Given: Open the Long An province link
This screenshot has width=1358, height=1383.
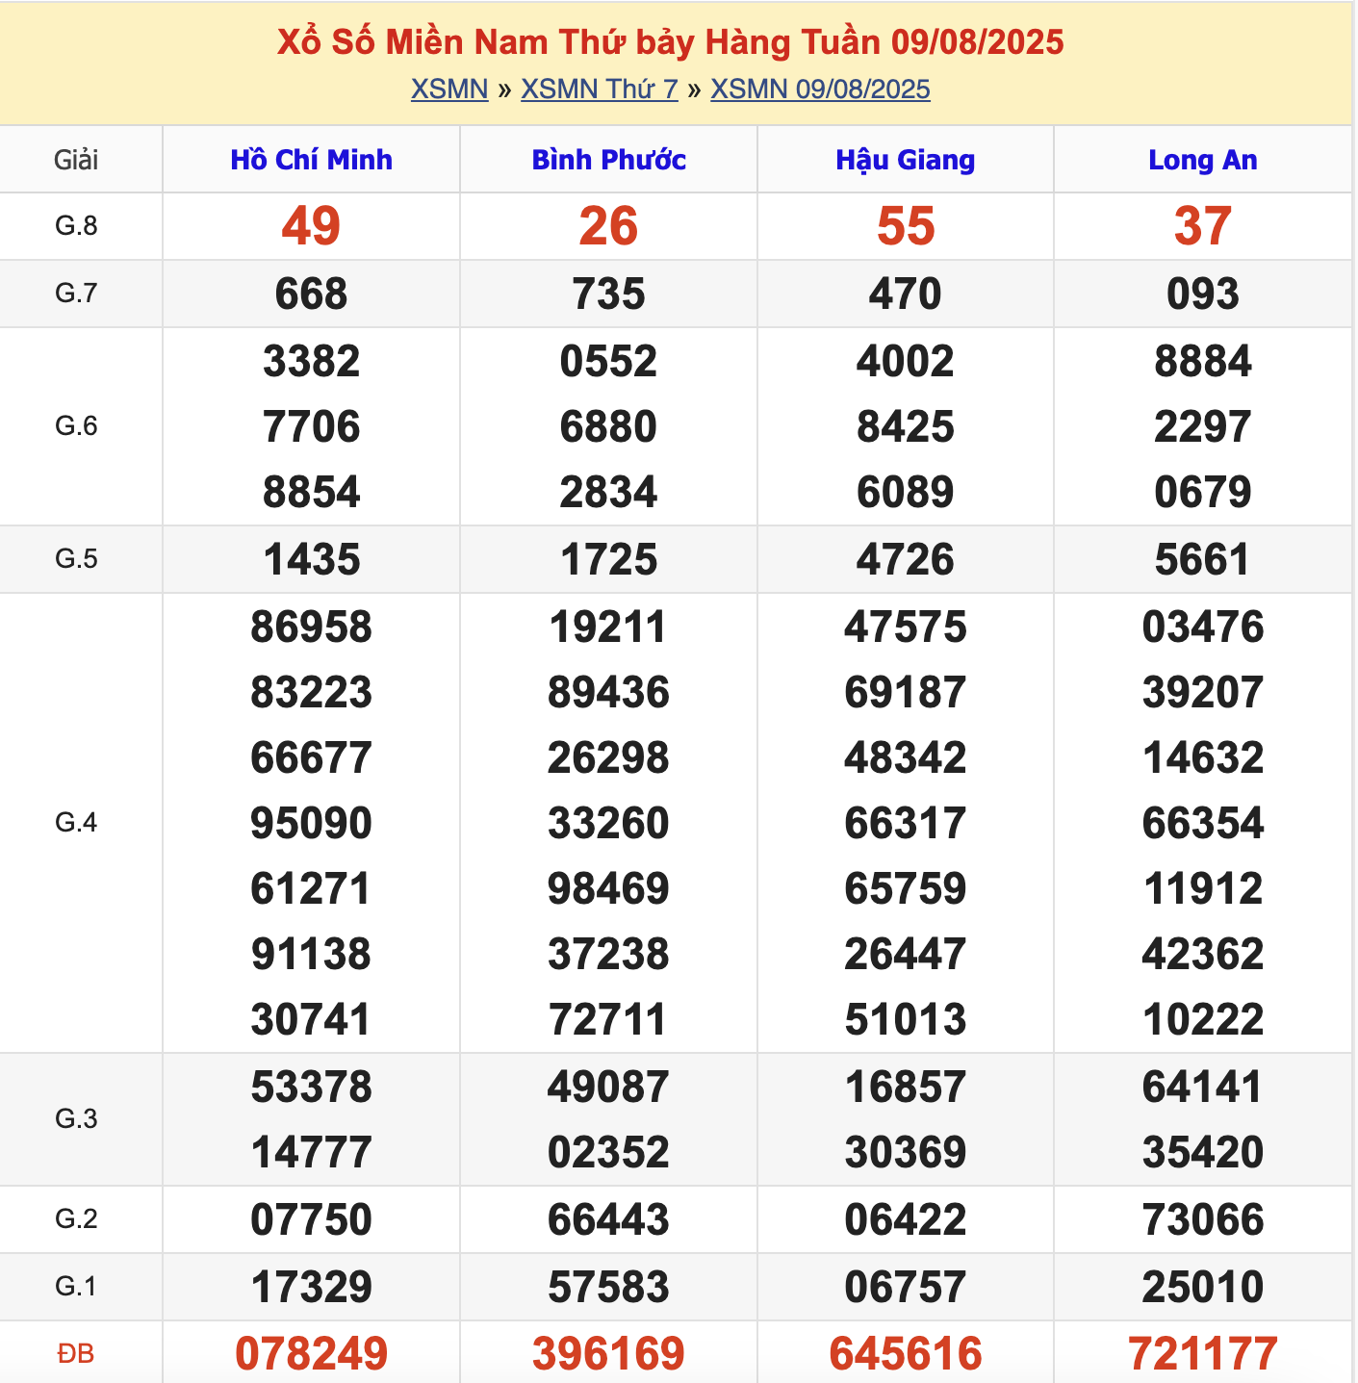Looking at the screenshot, I should coord(1202,160).
